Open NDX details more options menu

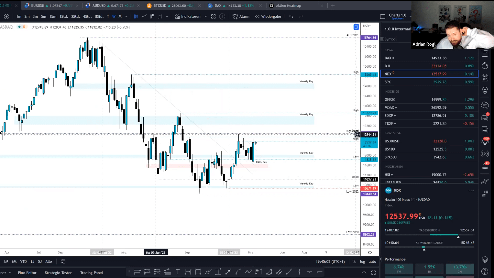click(471, 190)
